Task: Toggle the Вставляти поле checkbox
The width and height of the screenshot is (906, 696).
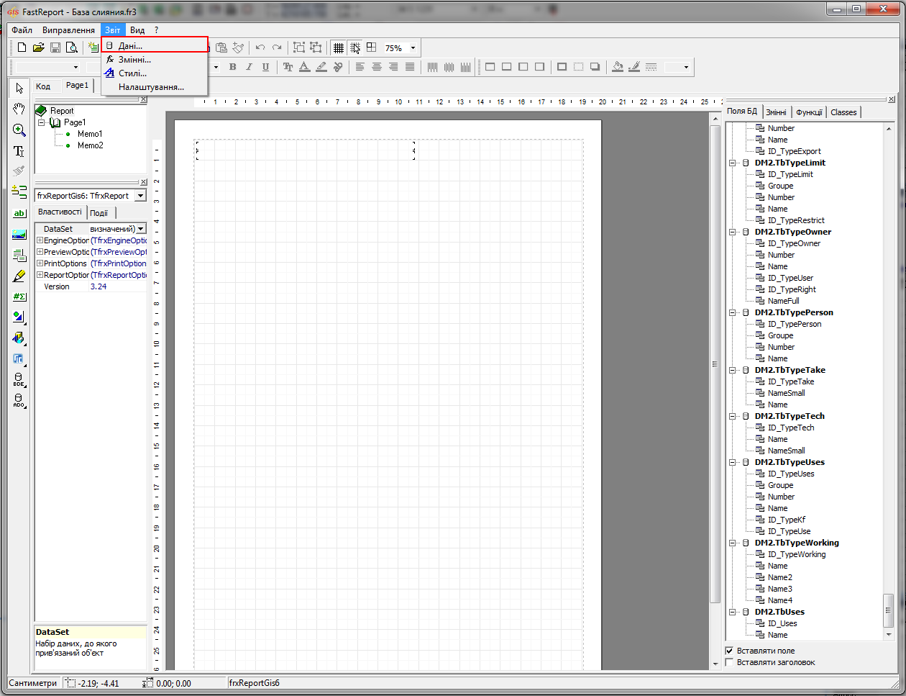Action: [729, 651]
